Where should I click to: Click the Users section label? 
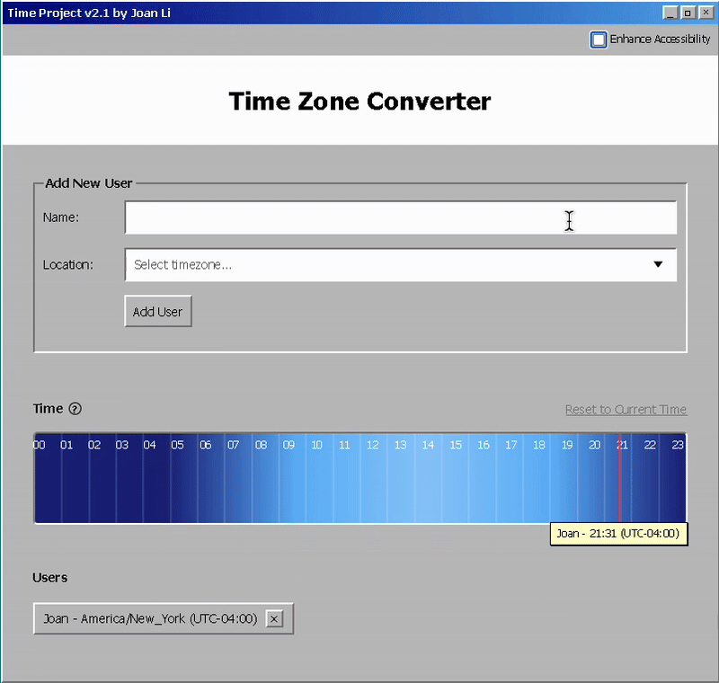coord(50,578)
